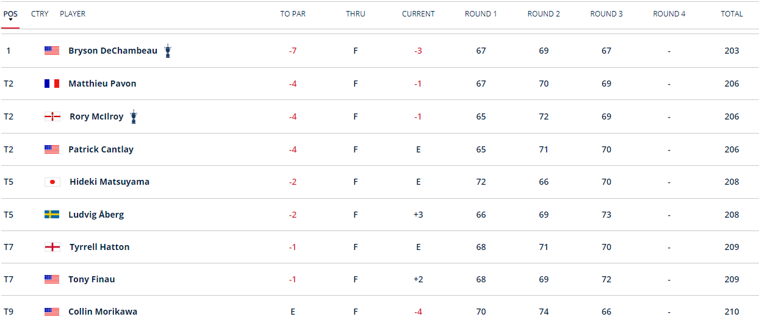Sort by the ROUND 1 column header
759x325 pixels.
481,14
